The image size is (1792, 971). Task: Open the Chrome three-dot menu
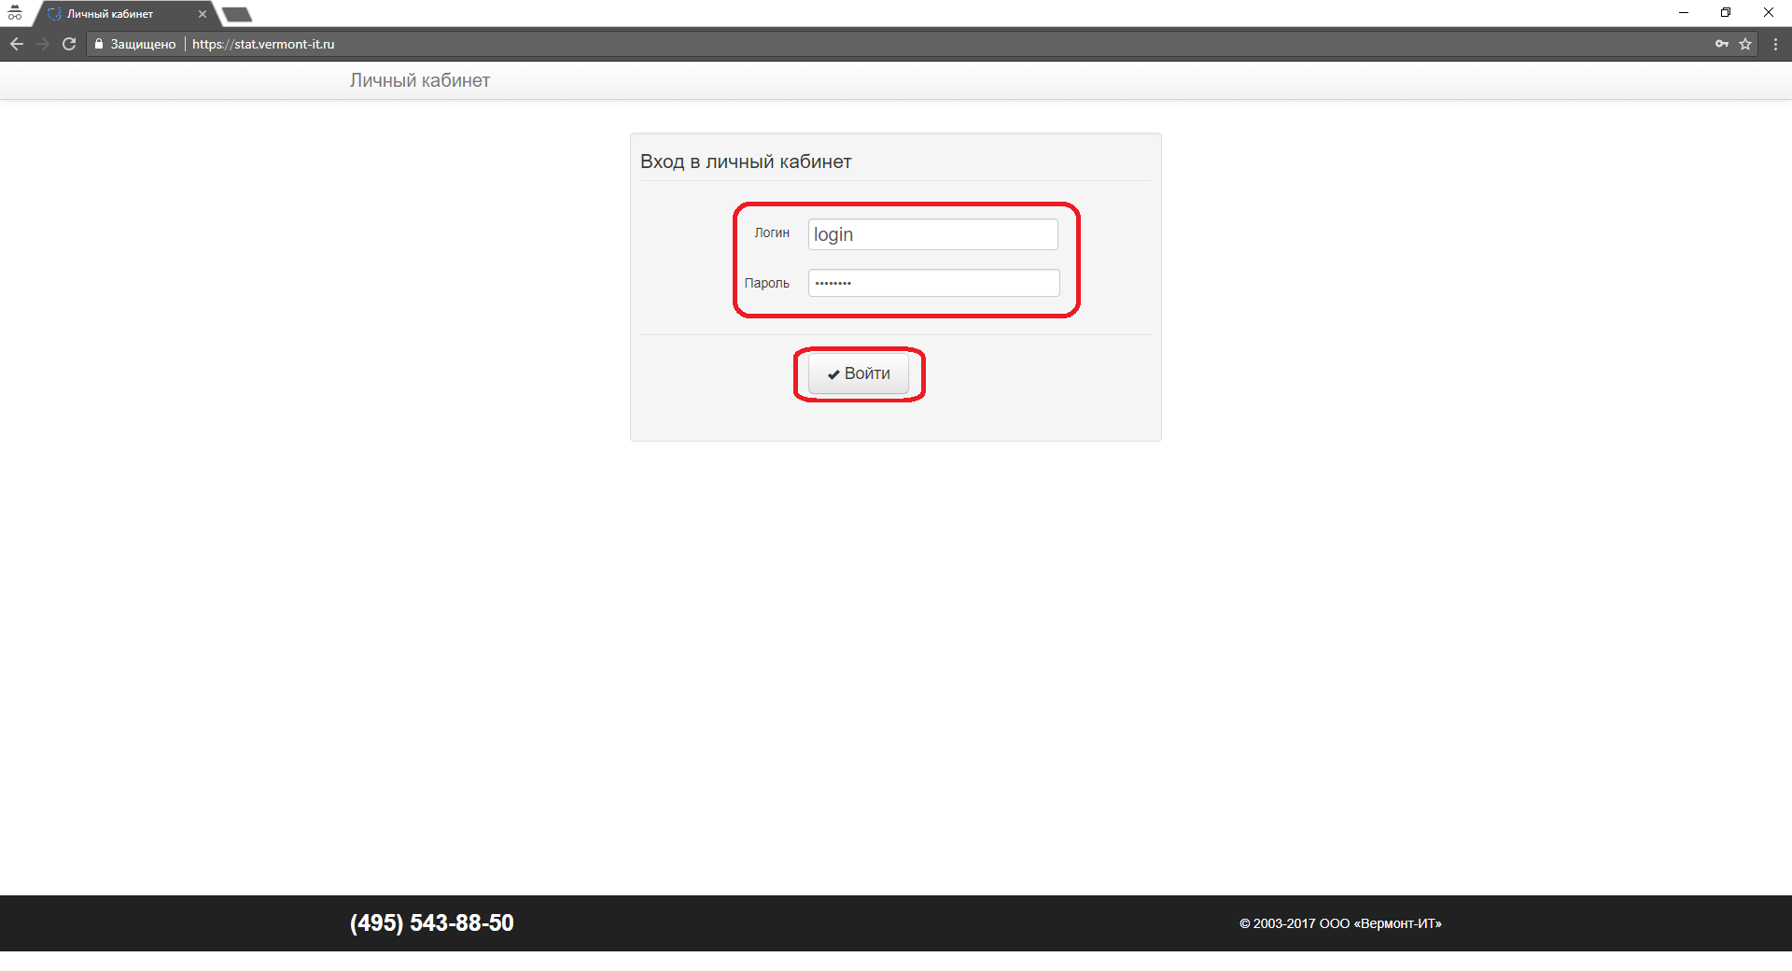pyautogui.click(x=1775, y=44)
